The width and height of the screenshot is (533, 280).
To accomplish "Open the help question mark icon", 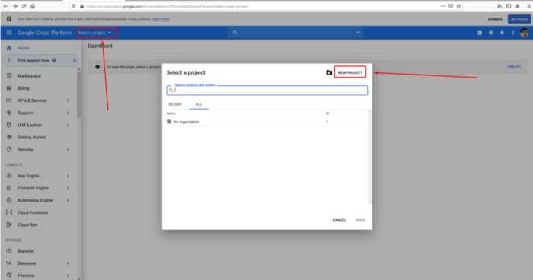I will click(490, 33).
